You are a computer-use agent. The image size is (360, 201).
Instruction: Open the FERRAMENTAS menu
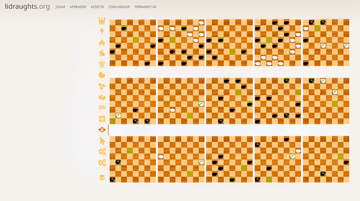(145, 7)
